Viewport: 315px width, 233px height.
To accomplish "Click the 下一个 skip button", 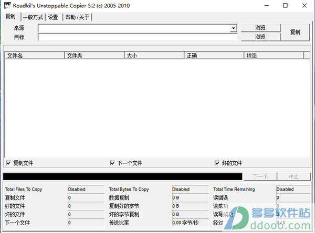I will click(x=260, y=176).
